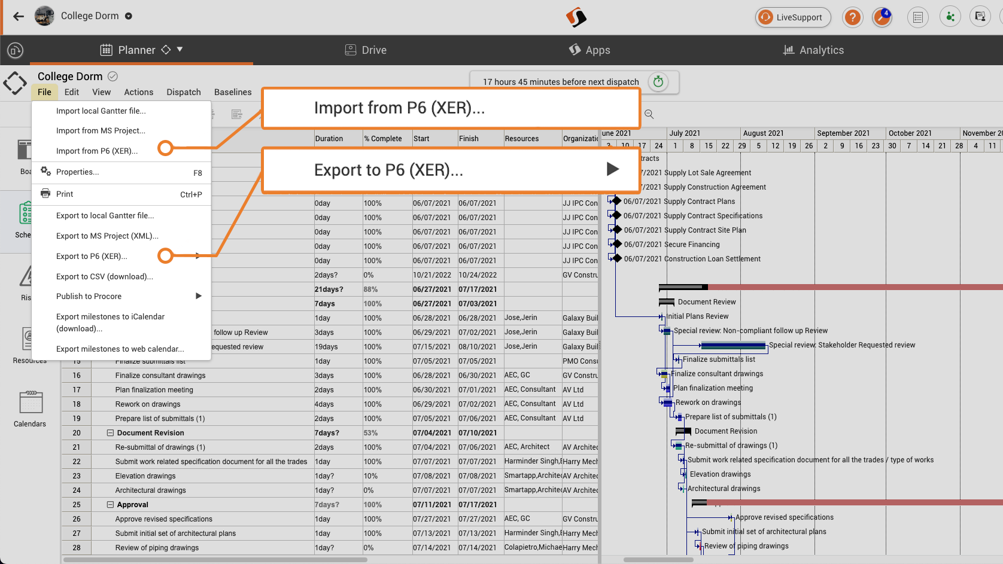Select row number 22 in the task grid
This screenshot has height=564, width=1003.
tap(77, 462)
